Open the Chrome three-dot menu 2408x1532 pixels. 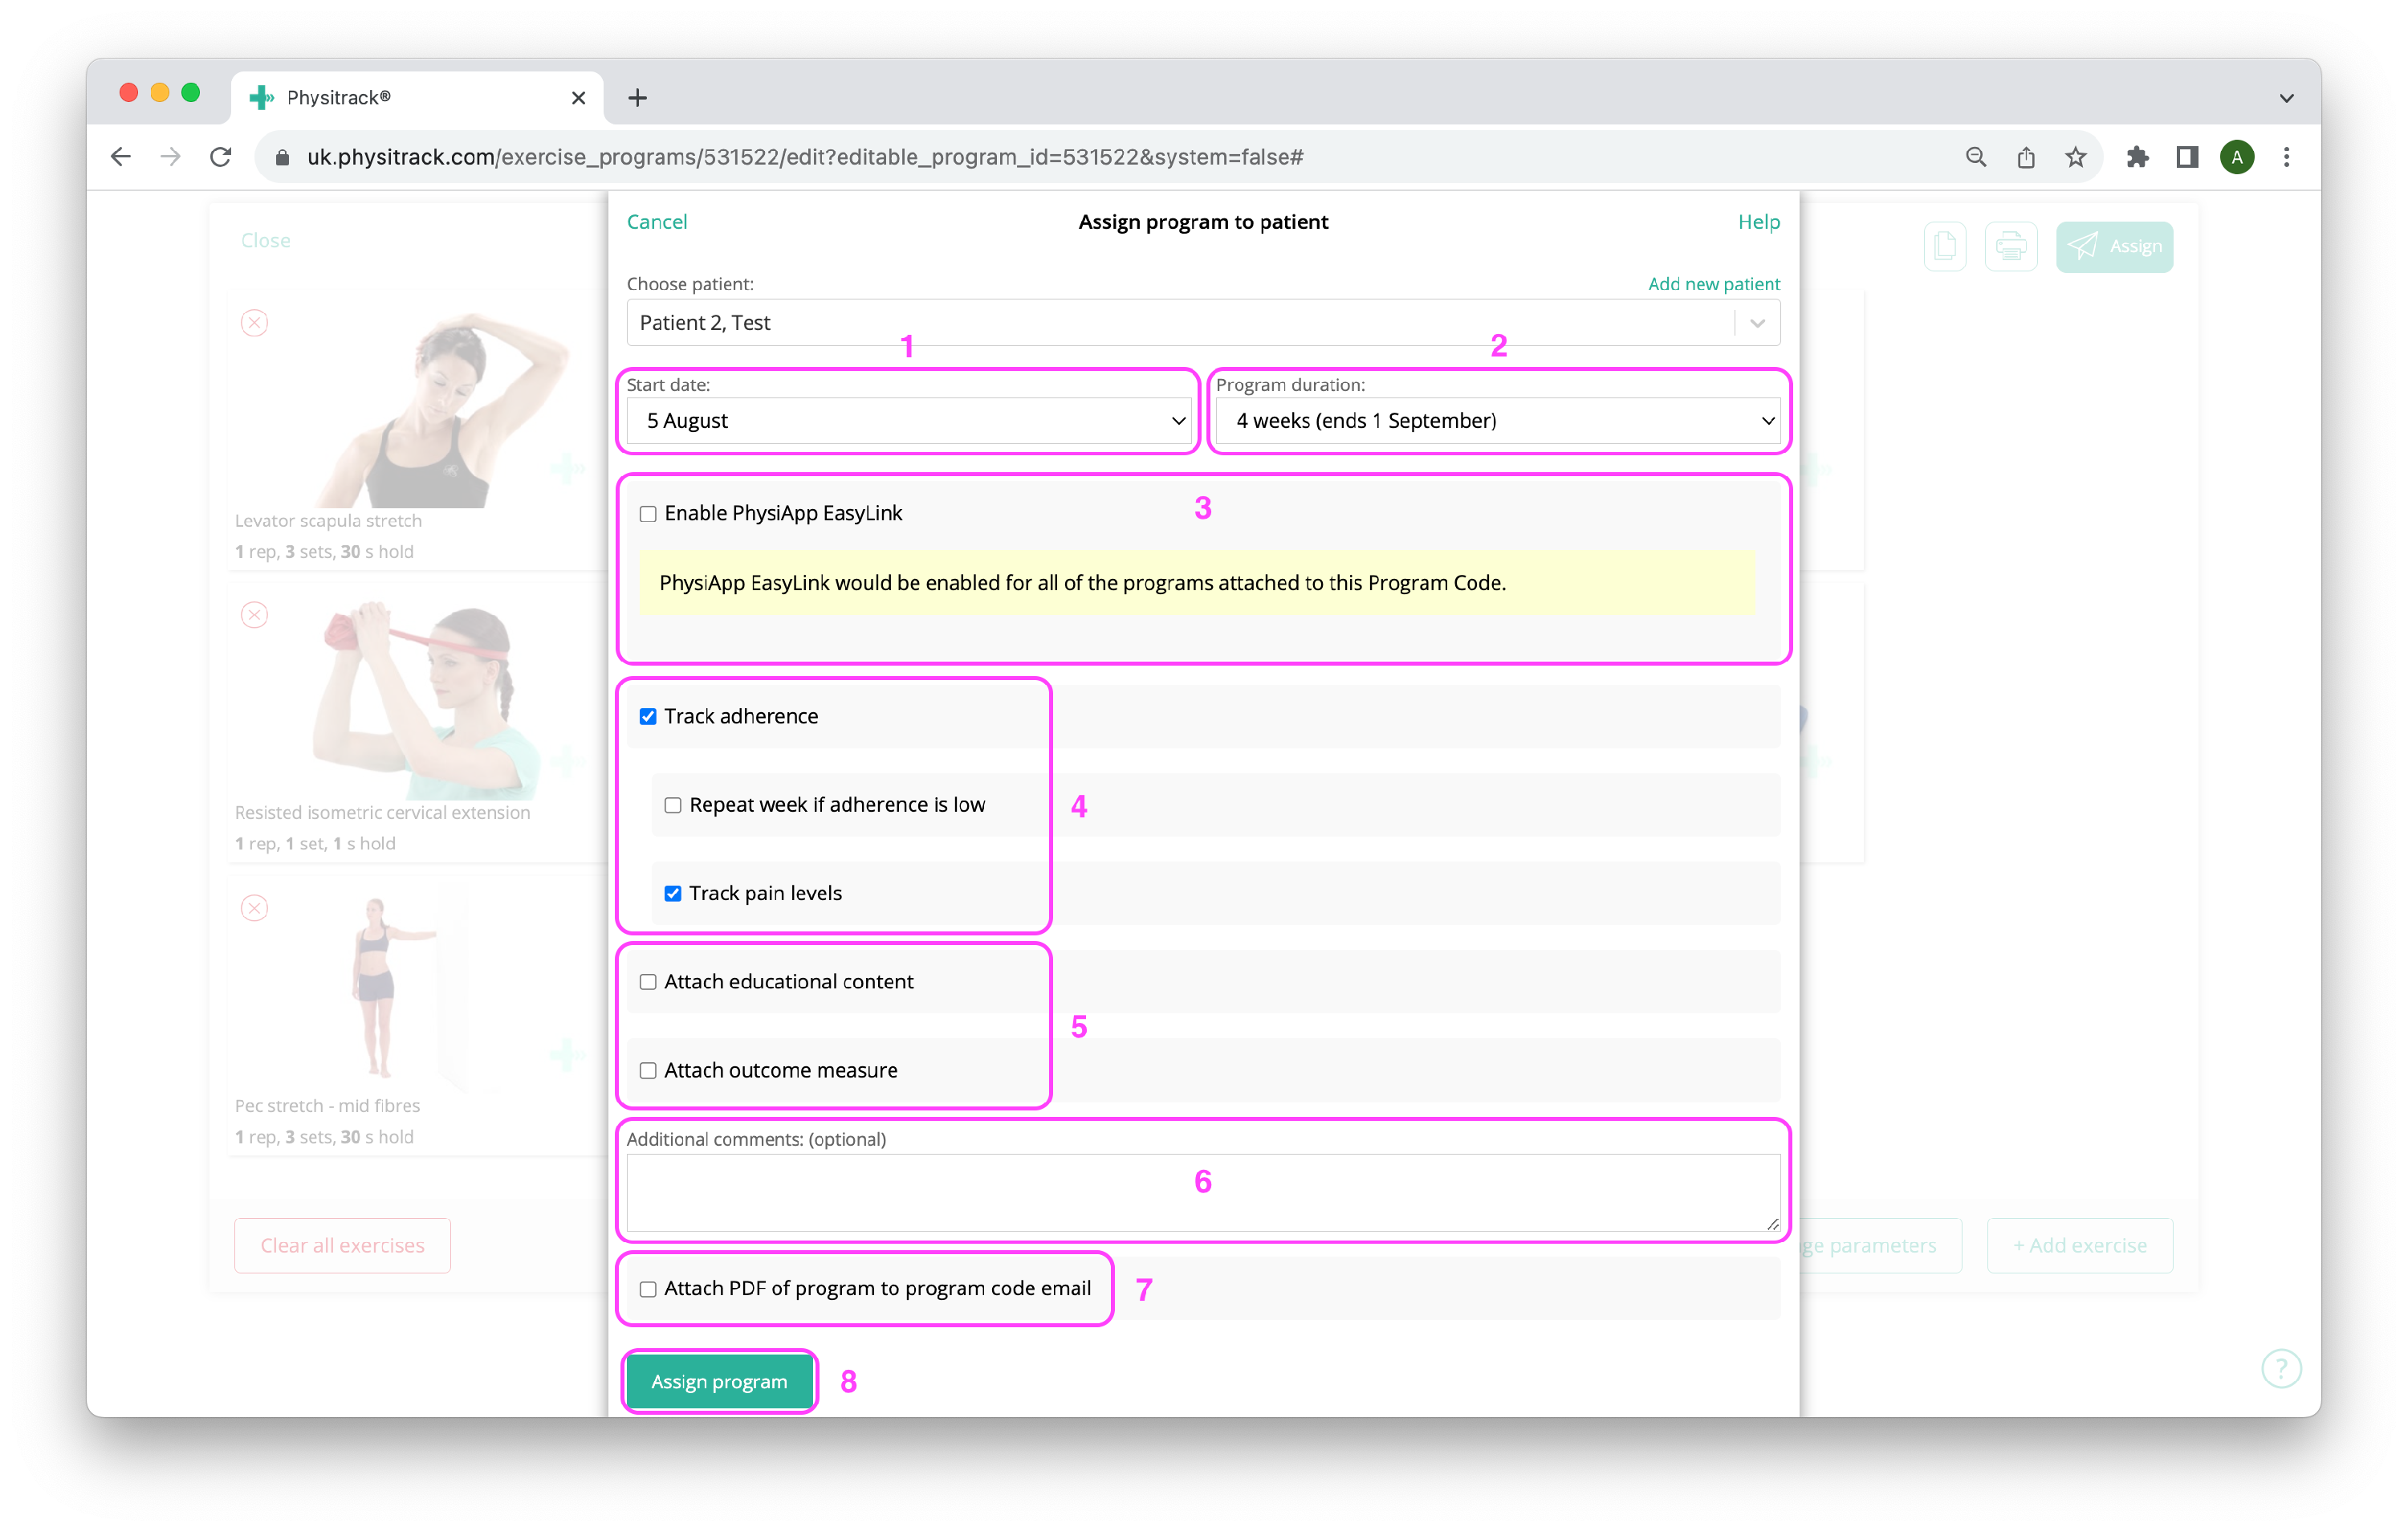[2287, 157]
